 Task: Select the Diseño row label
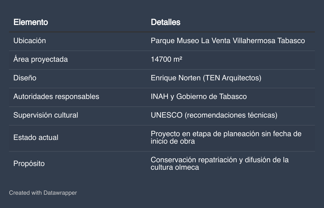coord(25,78)
